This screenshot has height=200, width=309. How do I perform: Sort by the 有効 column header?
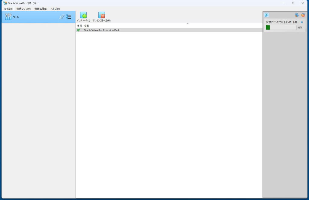(79, 26)
